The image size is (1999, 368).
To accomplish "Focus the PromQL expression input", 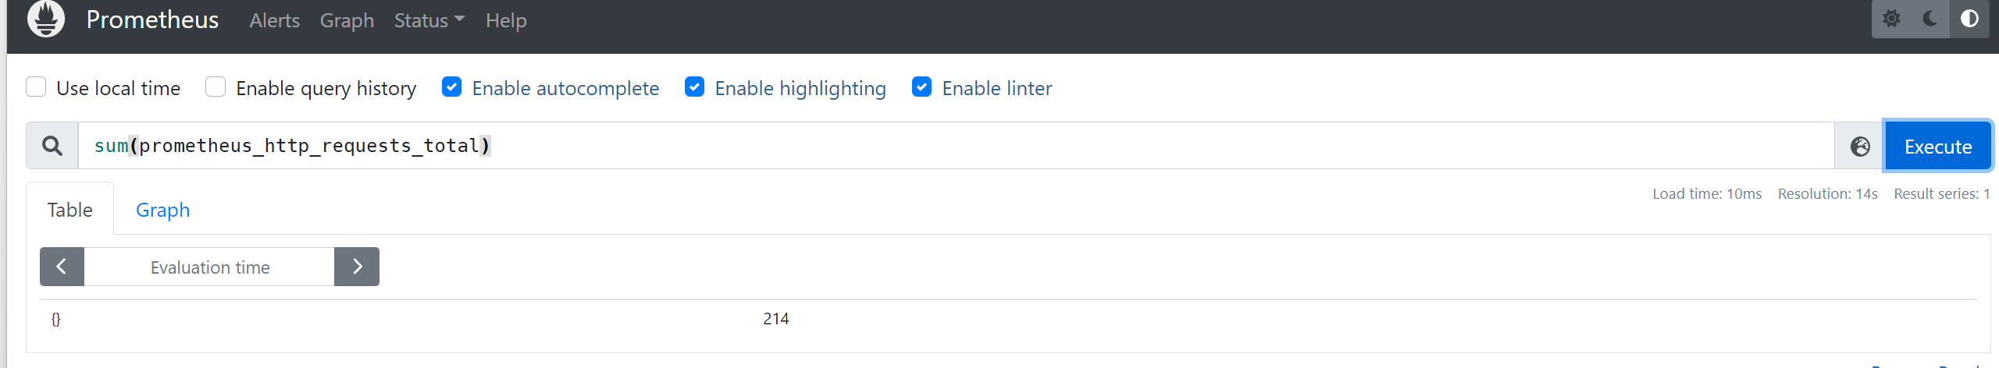I will point(956,146).
